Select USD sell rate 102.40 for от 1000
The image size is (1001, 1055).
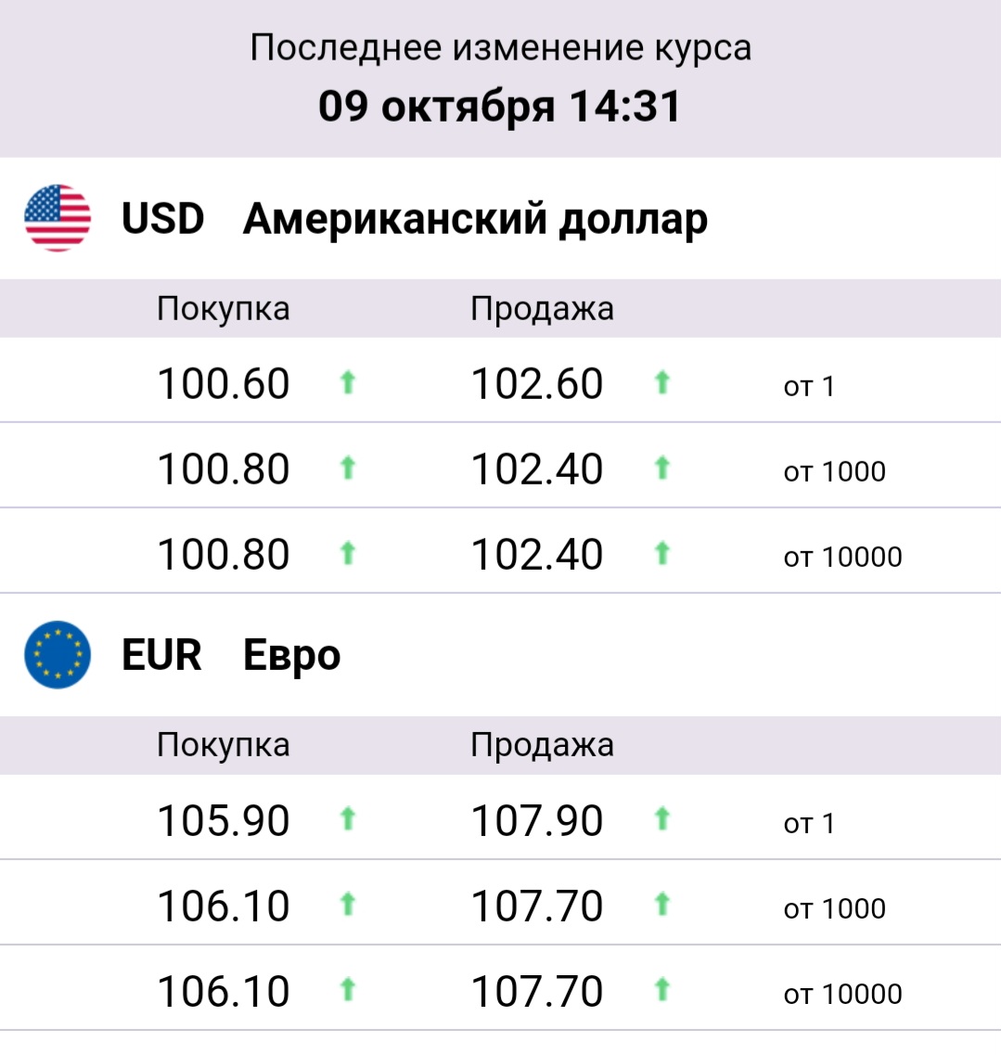click(537, 469)
